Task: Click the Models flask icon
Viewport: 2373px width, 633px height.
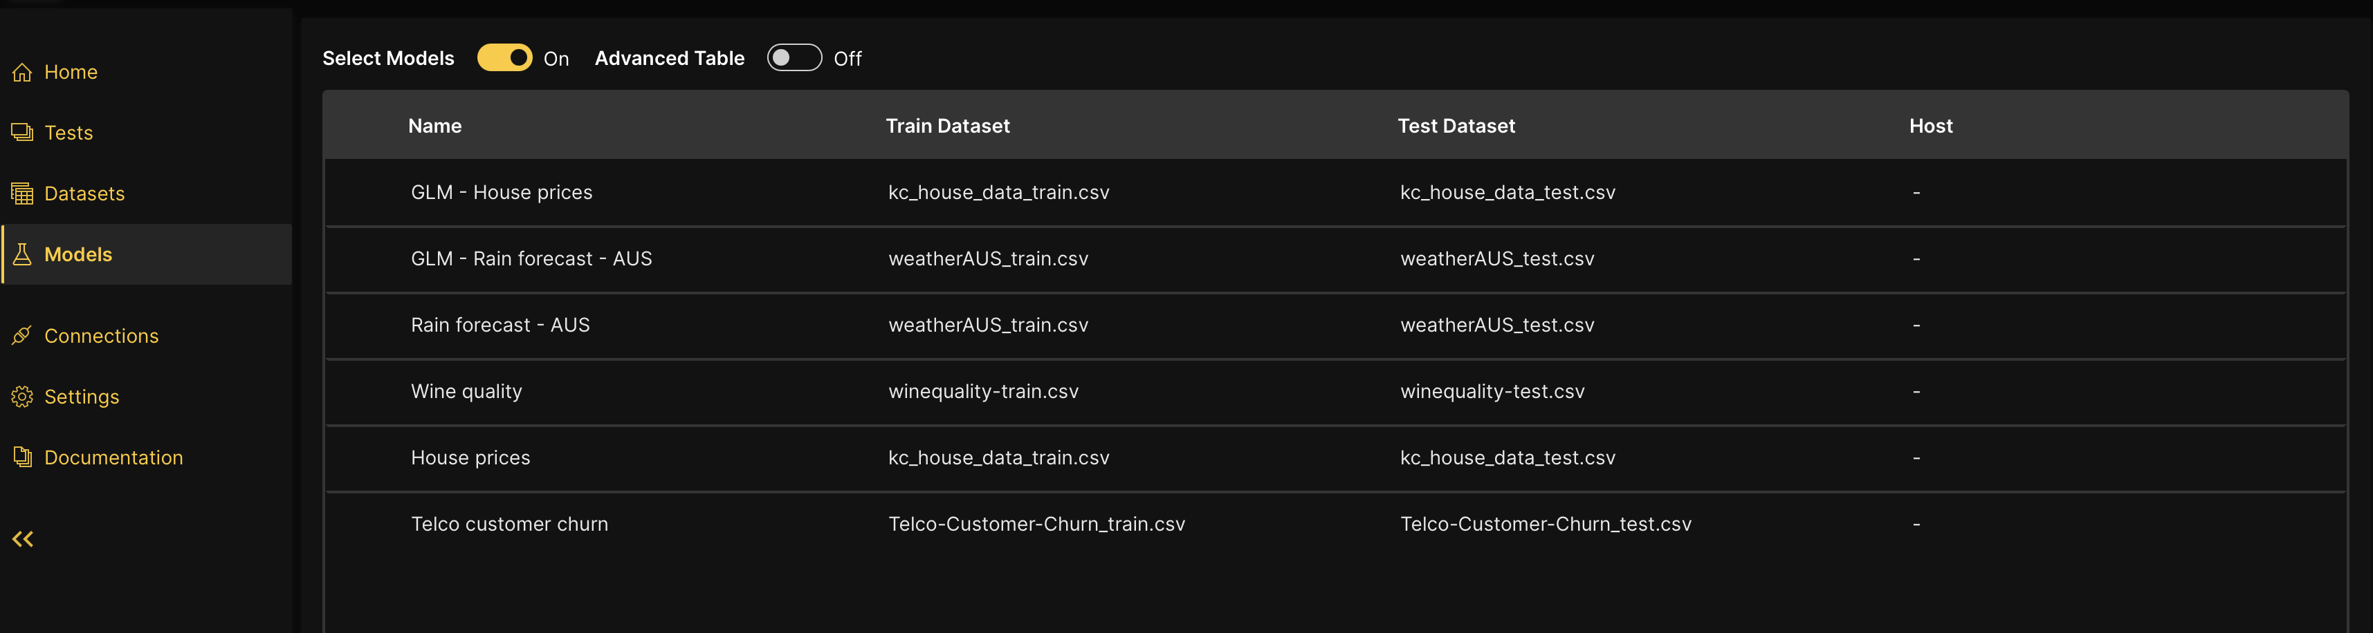Action: (x=22, y=254)
